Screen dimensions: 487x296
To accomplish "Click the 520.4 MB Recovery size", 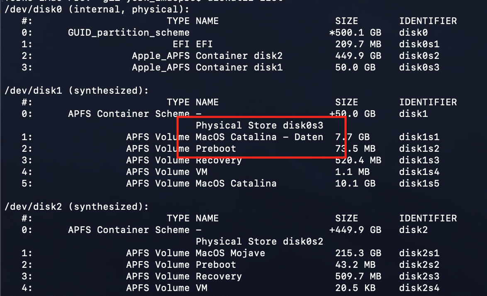I will click(358, 160).
